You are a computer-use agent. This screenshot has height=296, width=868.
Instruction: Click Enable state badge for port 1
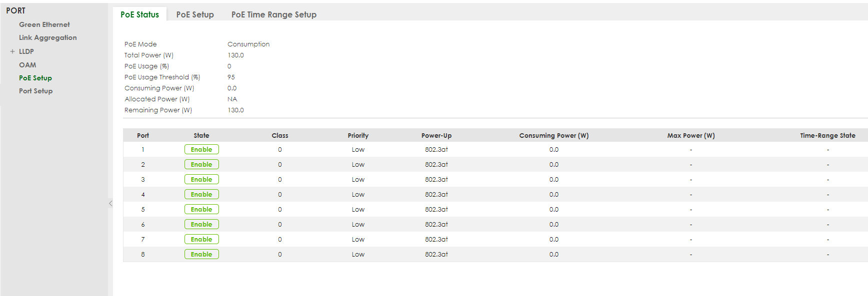point(201,149)
